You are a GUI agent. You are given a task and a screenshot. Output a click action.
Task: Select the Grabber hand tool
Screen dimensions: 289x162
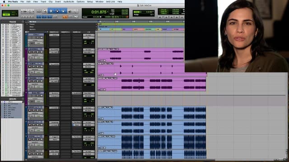[63, 11]
